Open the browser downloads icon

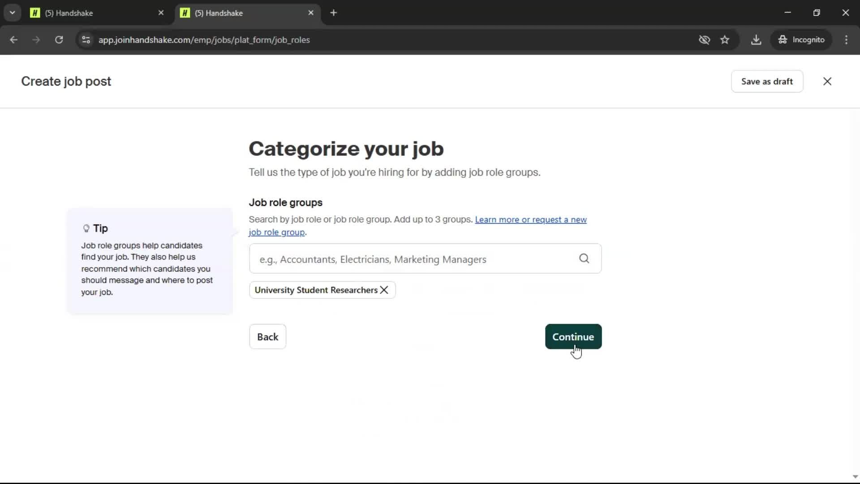[x=756, y=40]
